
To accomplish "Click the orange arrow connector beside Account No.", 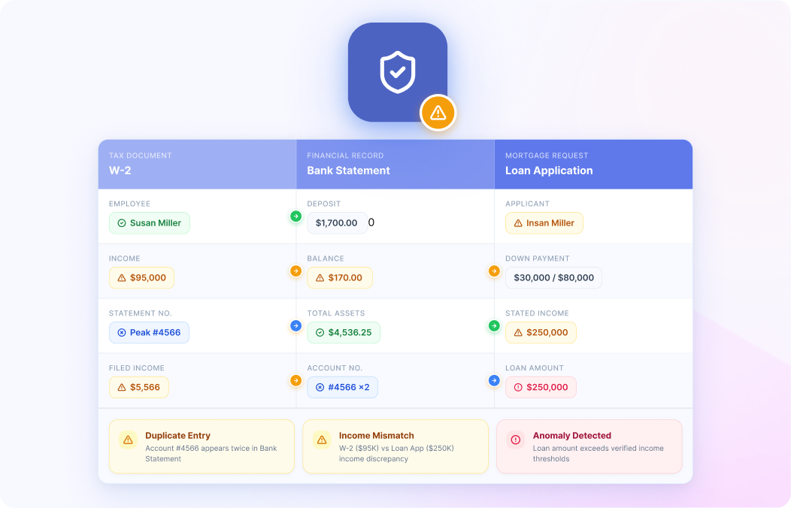I will coord(295,380).
